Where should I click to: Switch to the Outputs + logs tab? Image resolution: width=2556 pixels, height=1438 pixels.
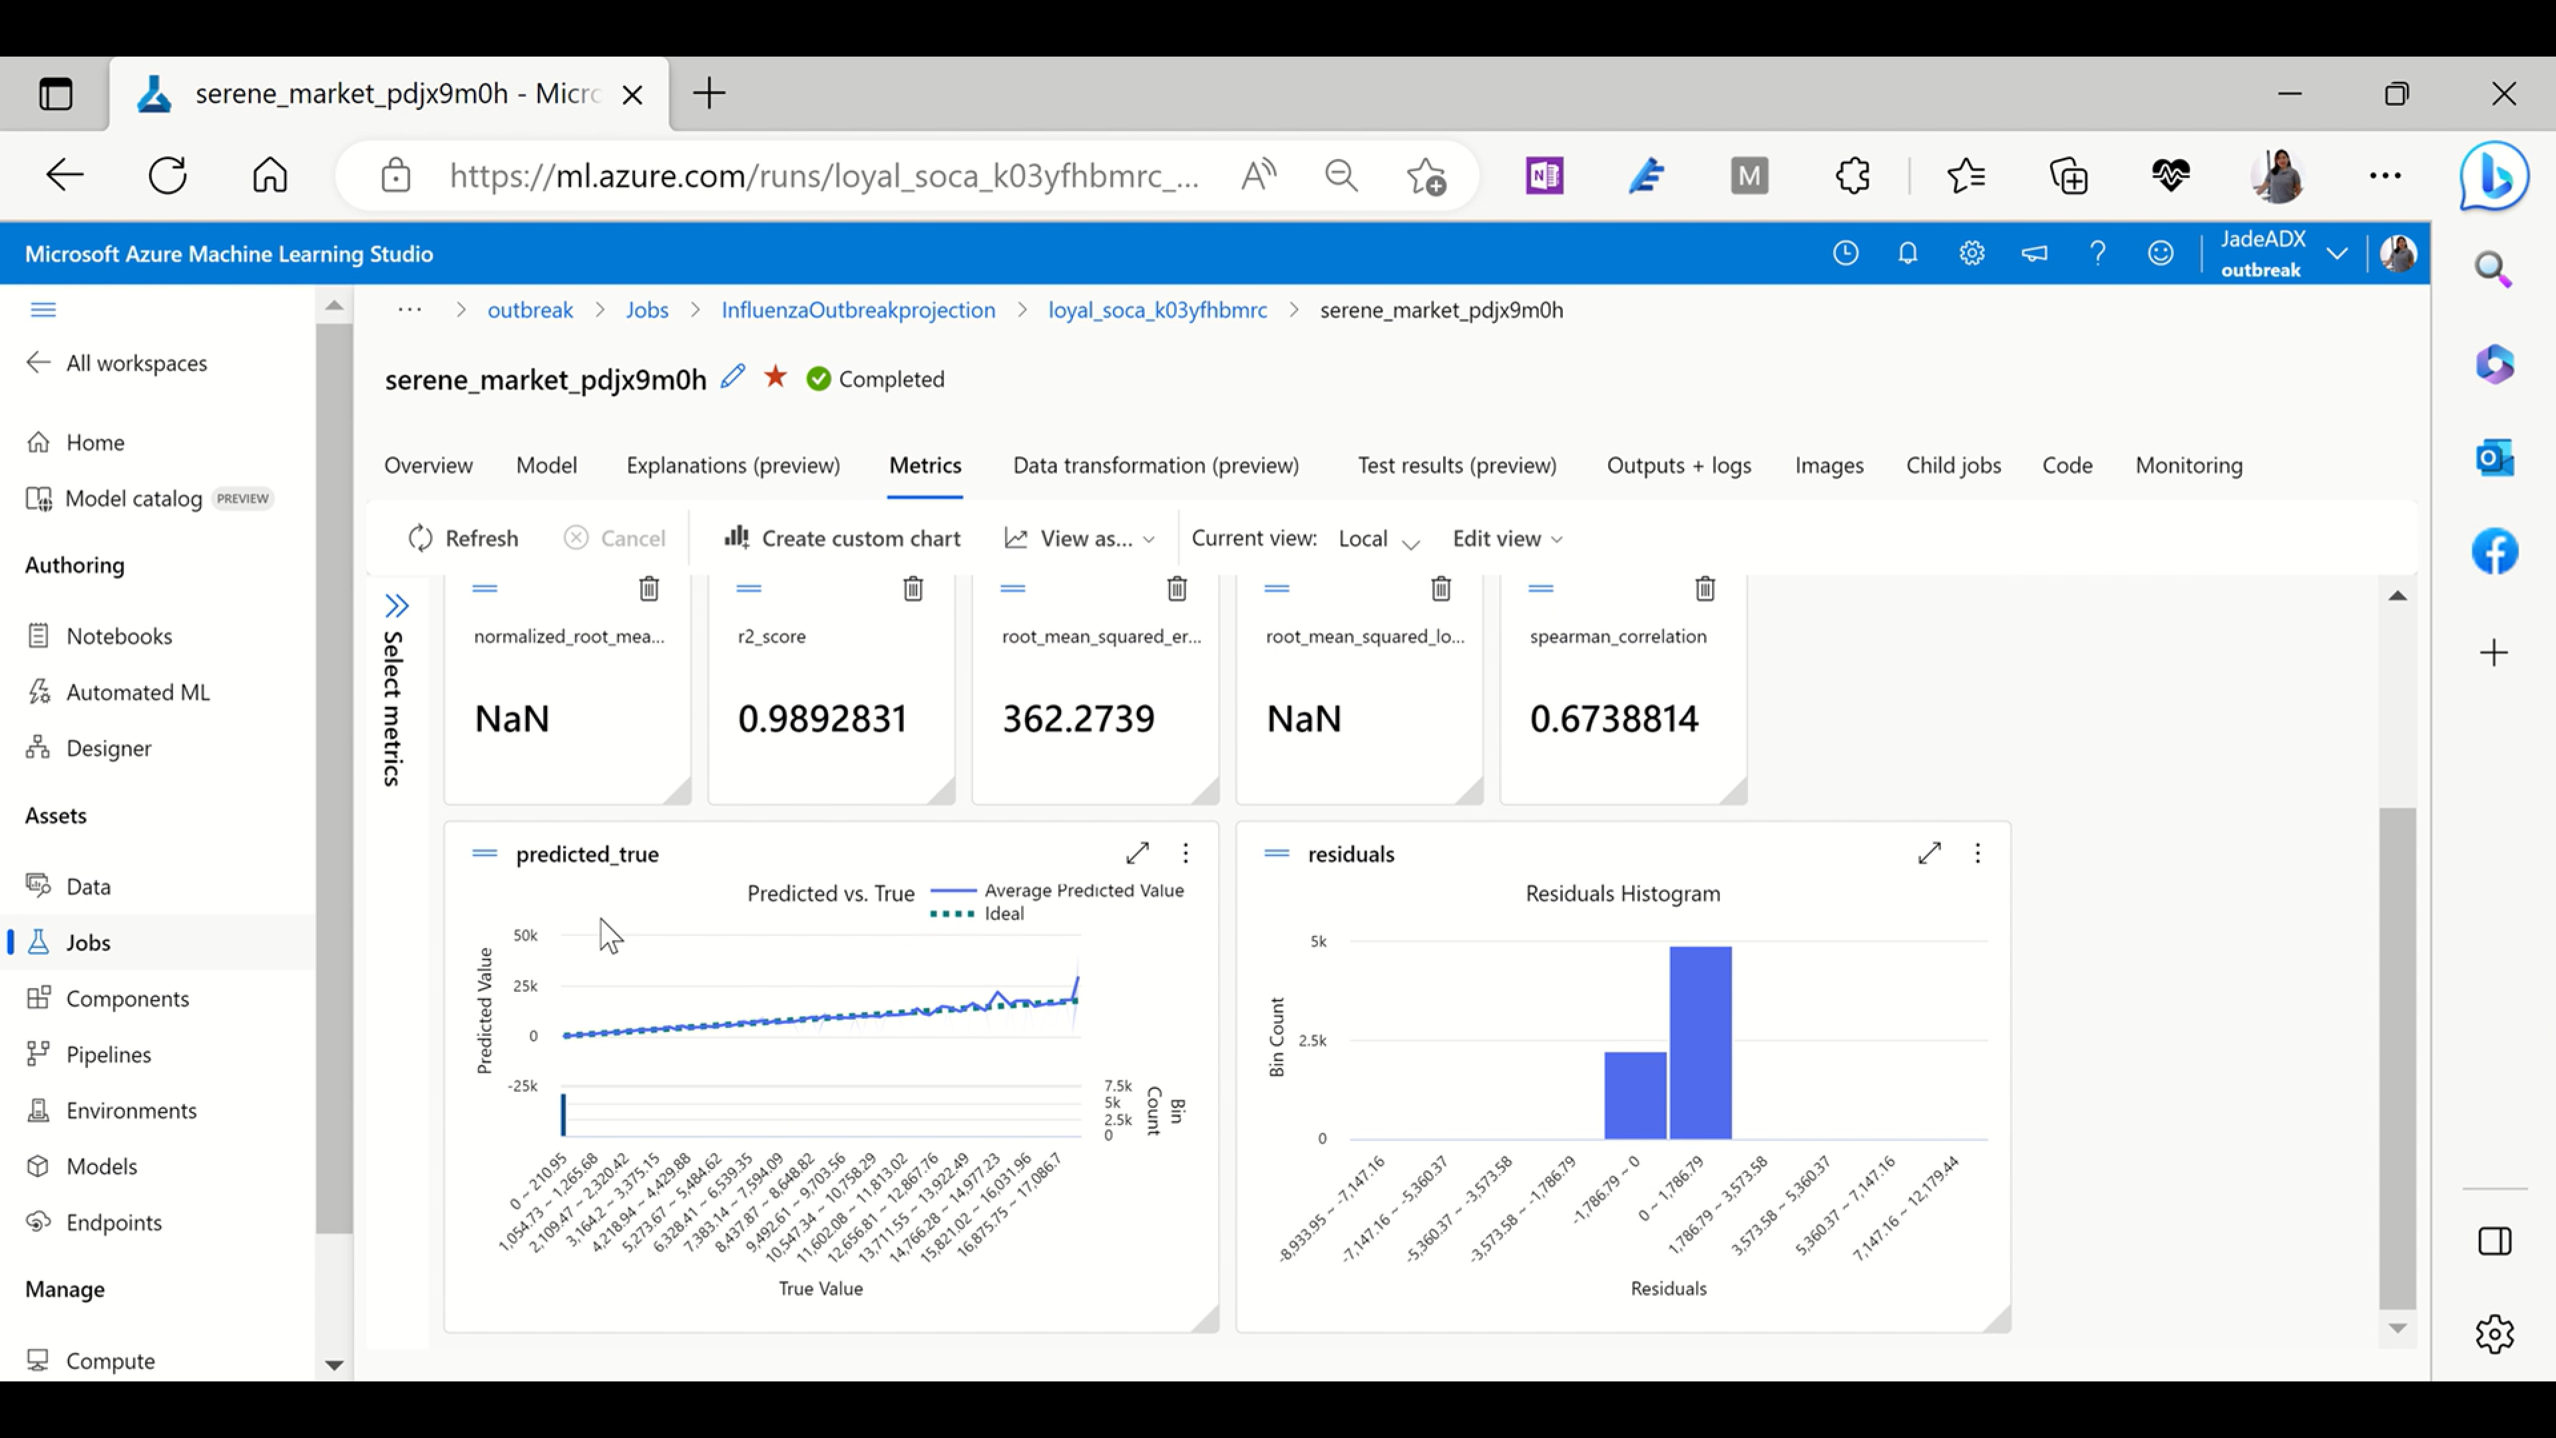coord(1678,465)
